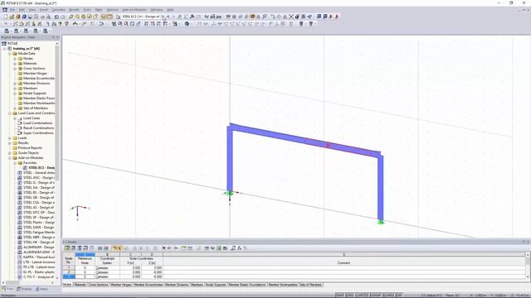Toggle GLINES in the status bar
This screenshot has height=298, width=531.
pyautogui.click(x=389, y=296)
